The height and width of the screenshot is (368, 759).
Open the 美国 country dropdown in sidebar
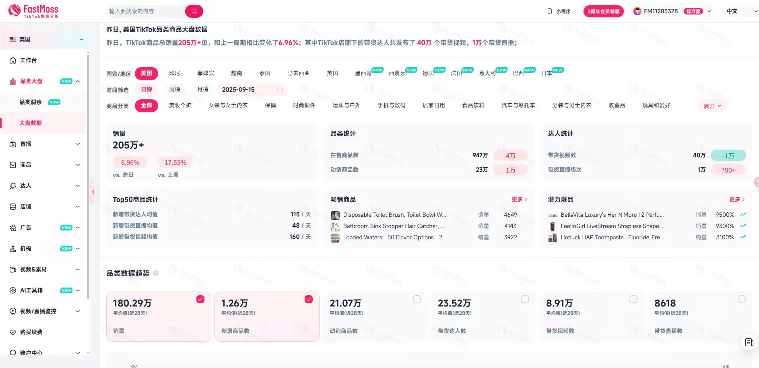[45, 39]
